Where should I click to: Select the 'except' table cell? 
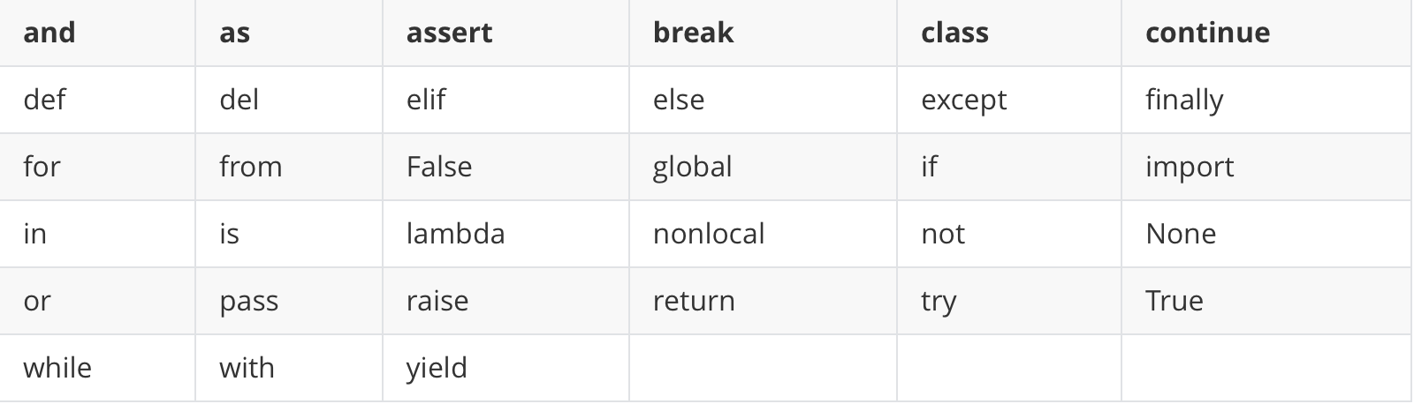(1009, 100)
